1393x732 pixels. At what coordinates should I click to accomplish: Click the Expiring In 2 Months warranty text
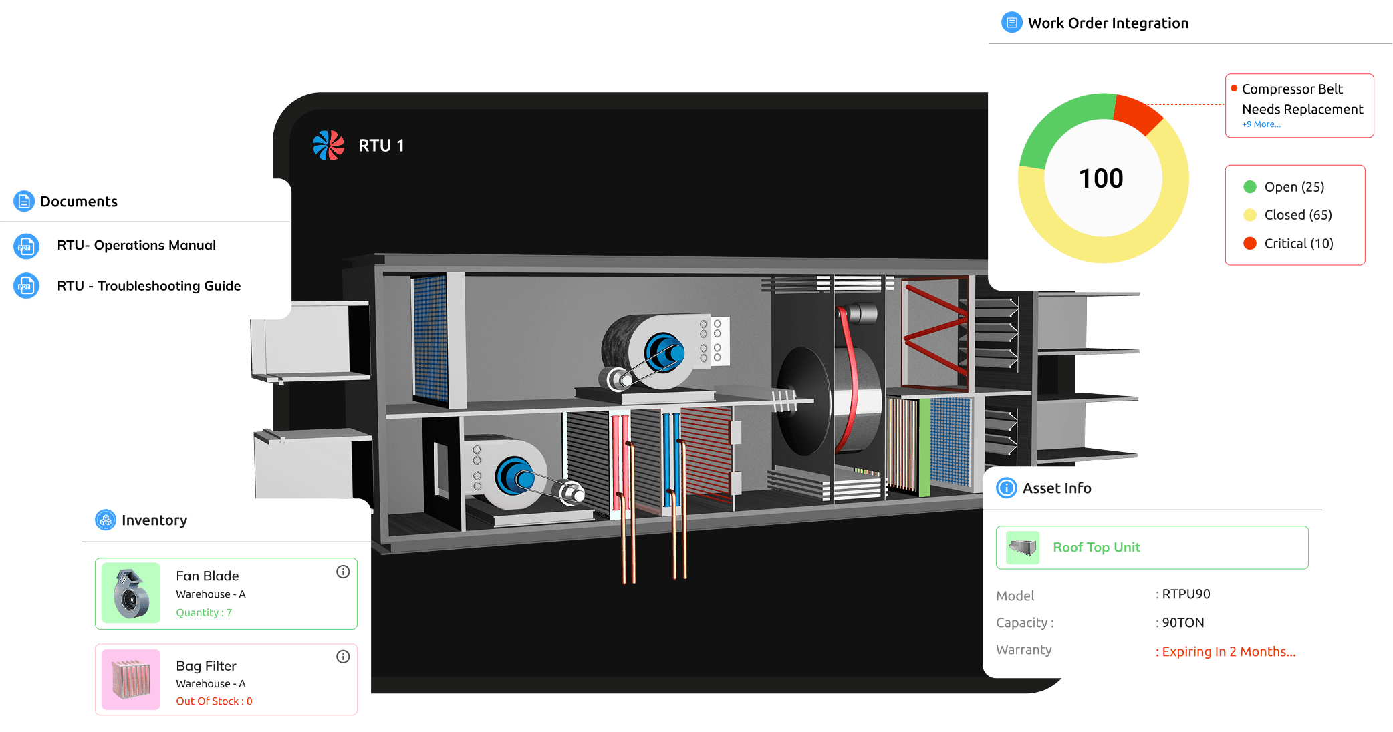coord(1228,651)
